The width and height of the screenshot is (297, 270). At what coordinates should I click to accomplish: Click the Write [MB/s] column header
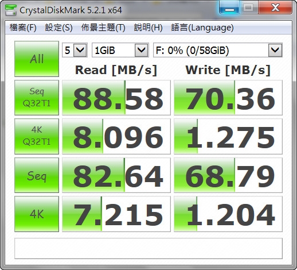tap(228, 70)
